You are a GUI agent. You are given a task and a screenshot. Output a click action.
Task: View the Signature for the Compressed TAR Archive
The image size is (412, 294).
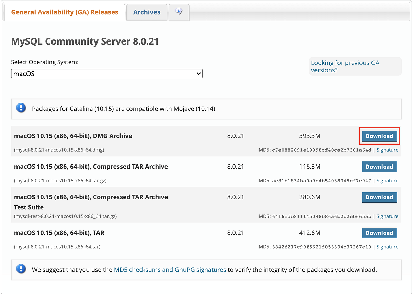[387, 180]
